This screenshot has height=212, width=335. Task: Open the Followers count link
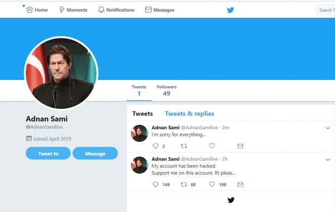tap(166, 91)
